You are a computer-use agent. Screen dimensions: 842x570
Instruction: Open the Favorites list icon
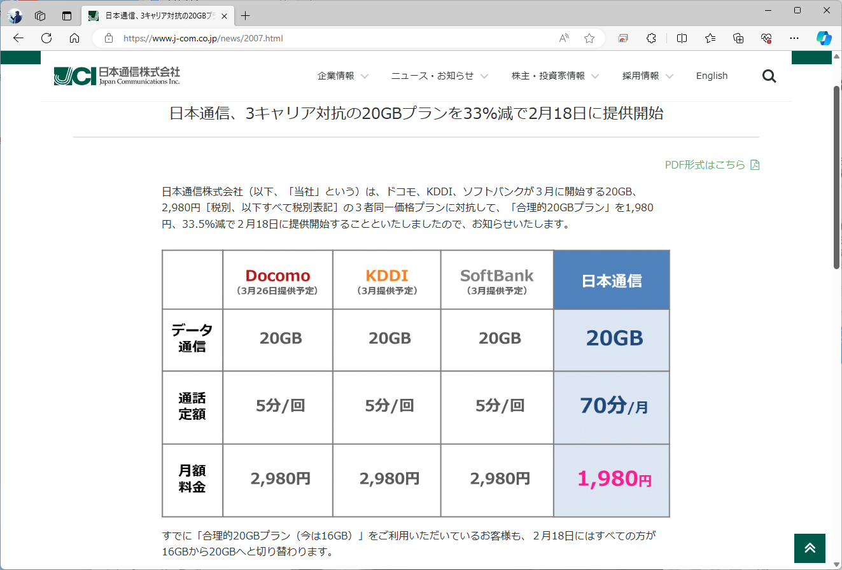coord(710,38)
